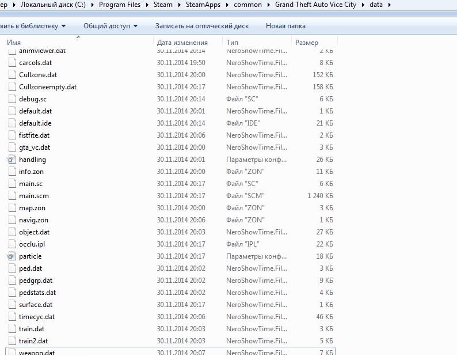Navigate to Program Files in address bar
Screen dimensions: 457x356
pos(120,5)
